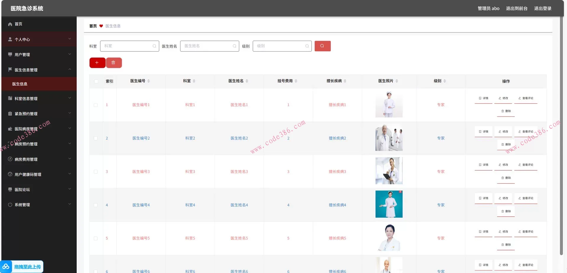
Task: Click the sort arrows beside 级别 header
Action: click(x=445, y=81)
